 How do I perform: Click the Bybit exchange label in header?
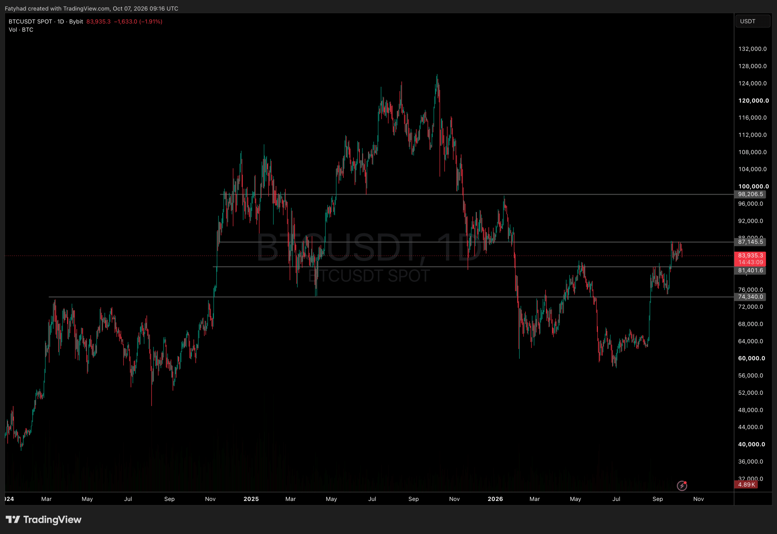(x=76, y=22)
